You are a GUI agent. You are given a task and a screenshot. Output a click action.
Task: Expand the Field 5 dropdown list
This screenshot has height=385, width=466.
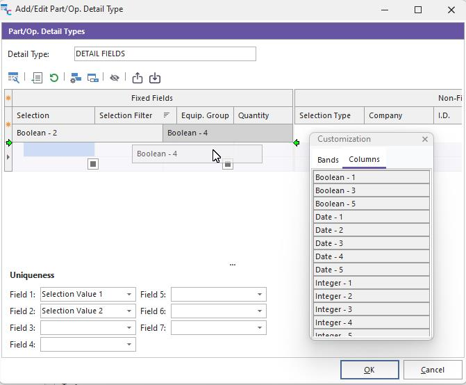tap(259, 295)
